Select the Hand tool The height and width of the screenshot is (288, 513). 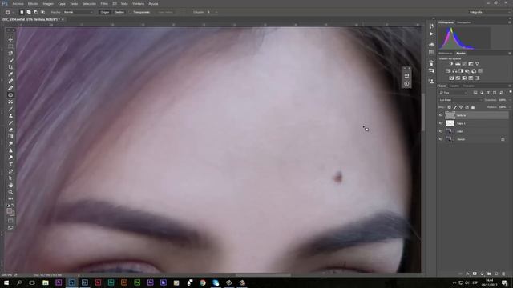click(10, 185)
